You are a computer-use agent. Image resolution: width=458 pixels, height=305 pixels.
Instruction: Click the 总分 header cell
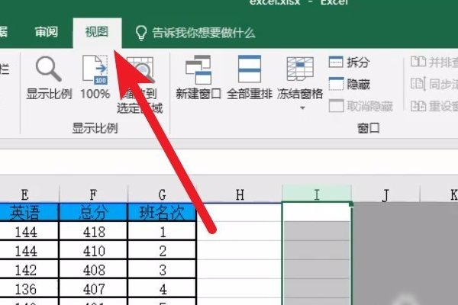click(93, 213)
